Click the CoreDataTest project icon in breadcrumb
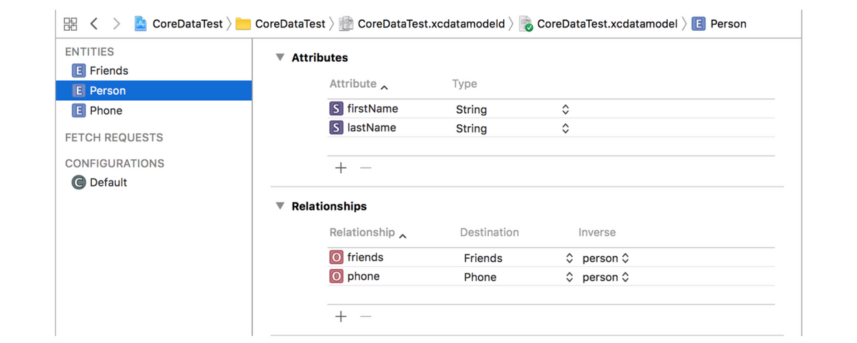 141,24
